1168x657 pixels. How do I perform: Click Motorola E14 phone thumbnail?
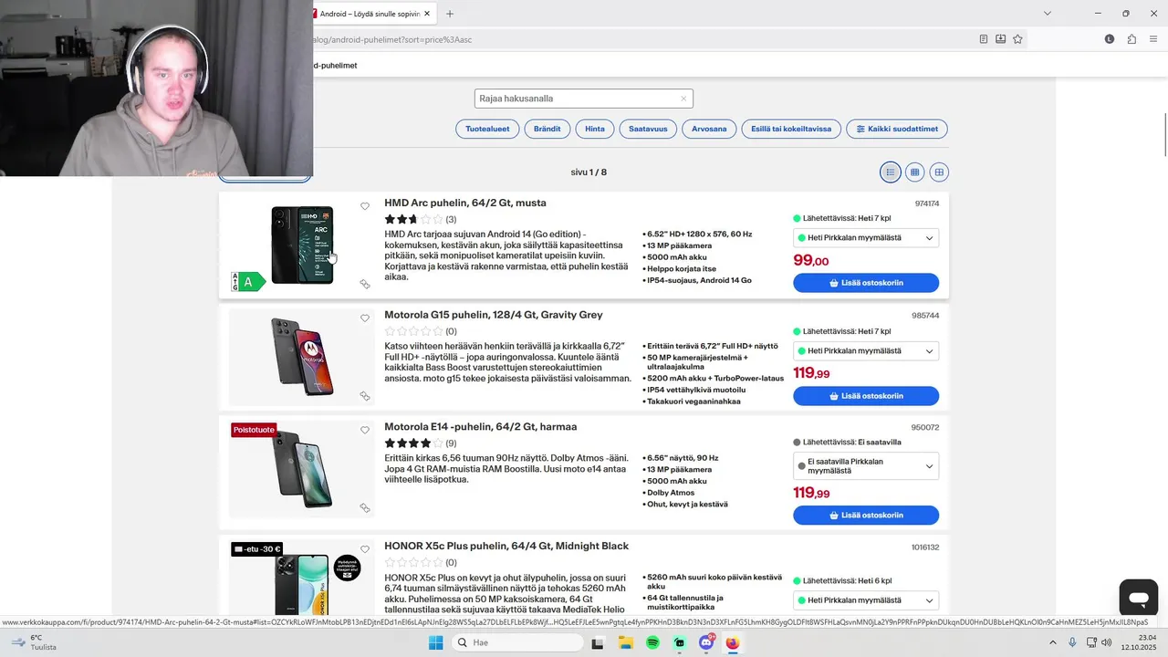click(302, 469)
